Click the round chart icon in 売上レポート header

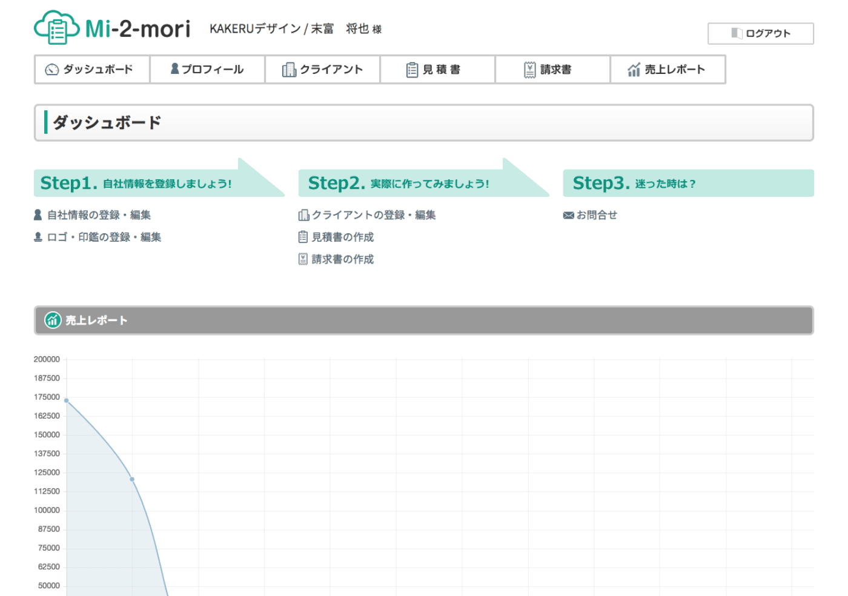tap(53, 320)
